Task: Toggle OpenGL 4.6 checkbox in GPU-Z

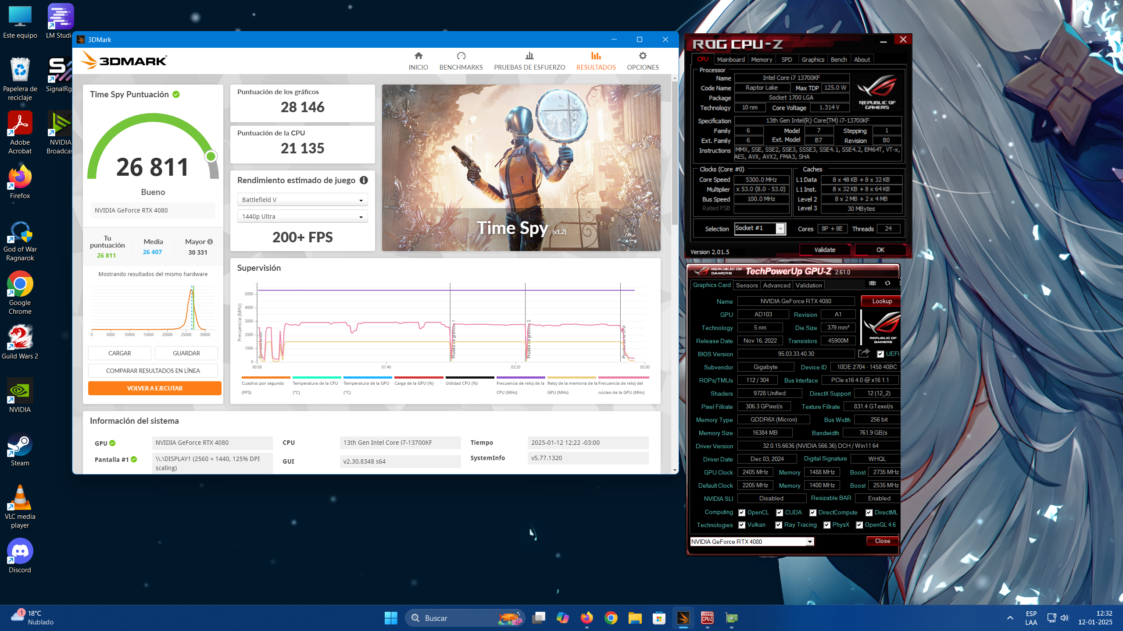Action: point(859,525)
